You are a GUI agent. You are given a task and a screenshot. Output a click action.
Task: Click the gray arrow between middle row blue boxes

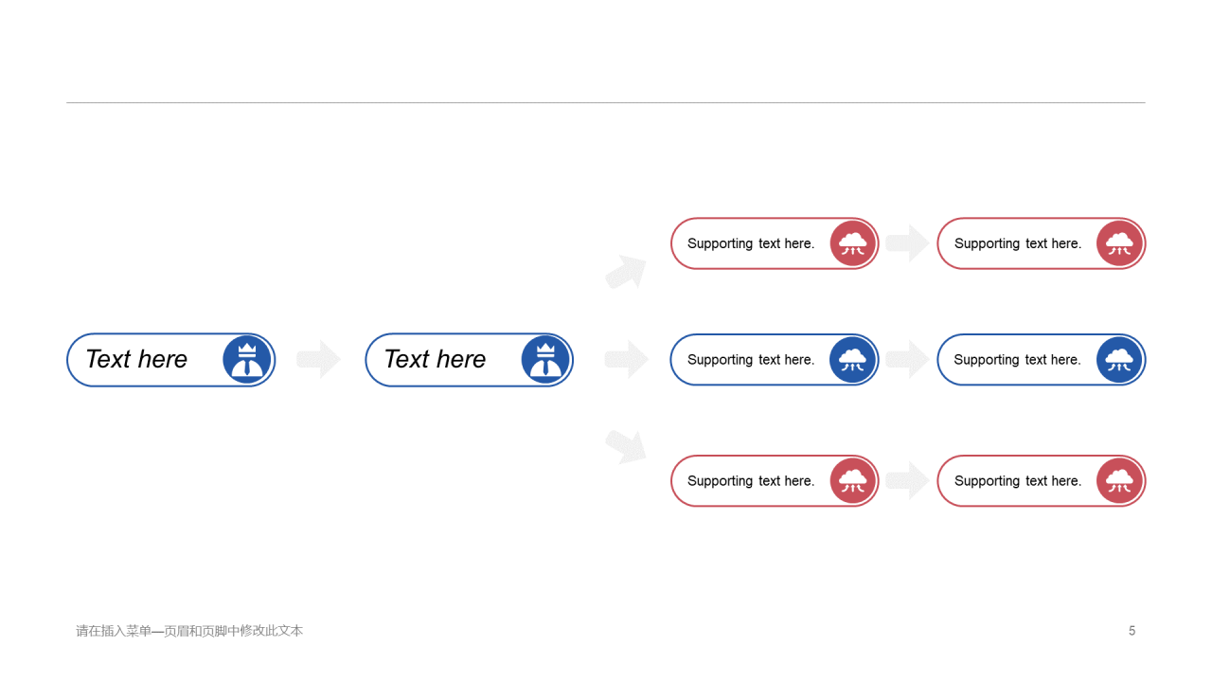pos(907,360)
